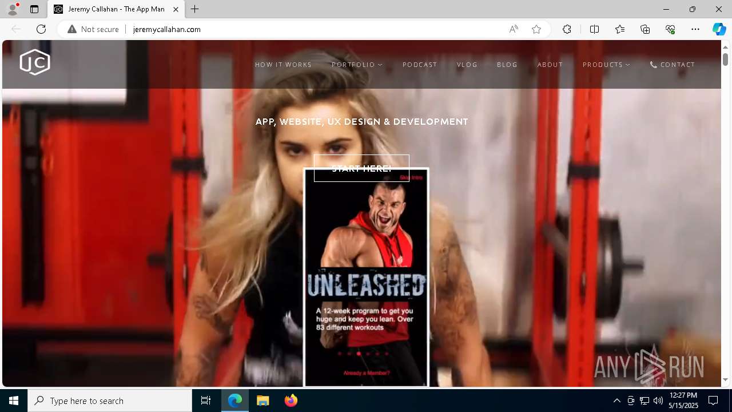The width and height of the screenshot is (732, 412).
Task: Open the clock and date
Action: [683, 401]
